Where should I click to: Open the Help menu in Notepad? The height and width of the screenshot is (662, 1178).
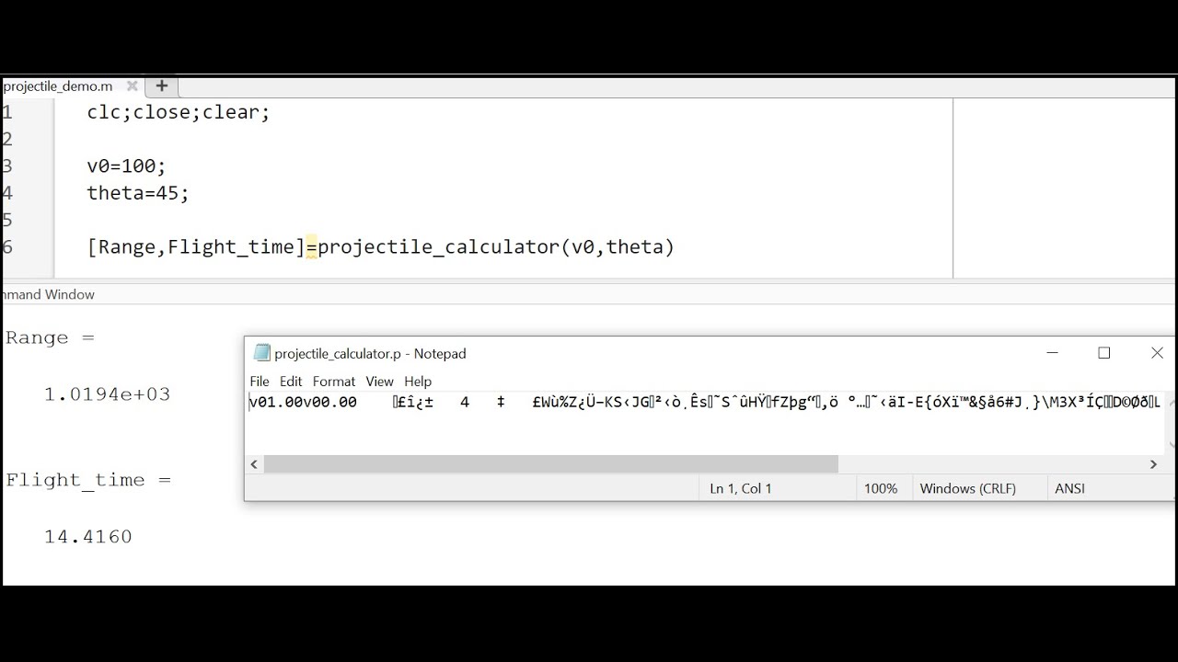(418, 382)
